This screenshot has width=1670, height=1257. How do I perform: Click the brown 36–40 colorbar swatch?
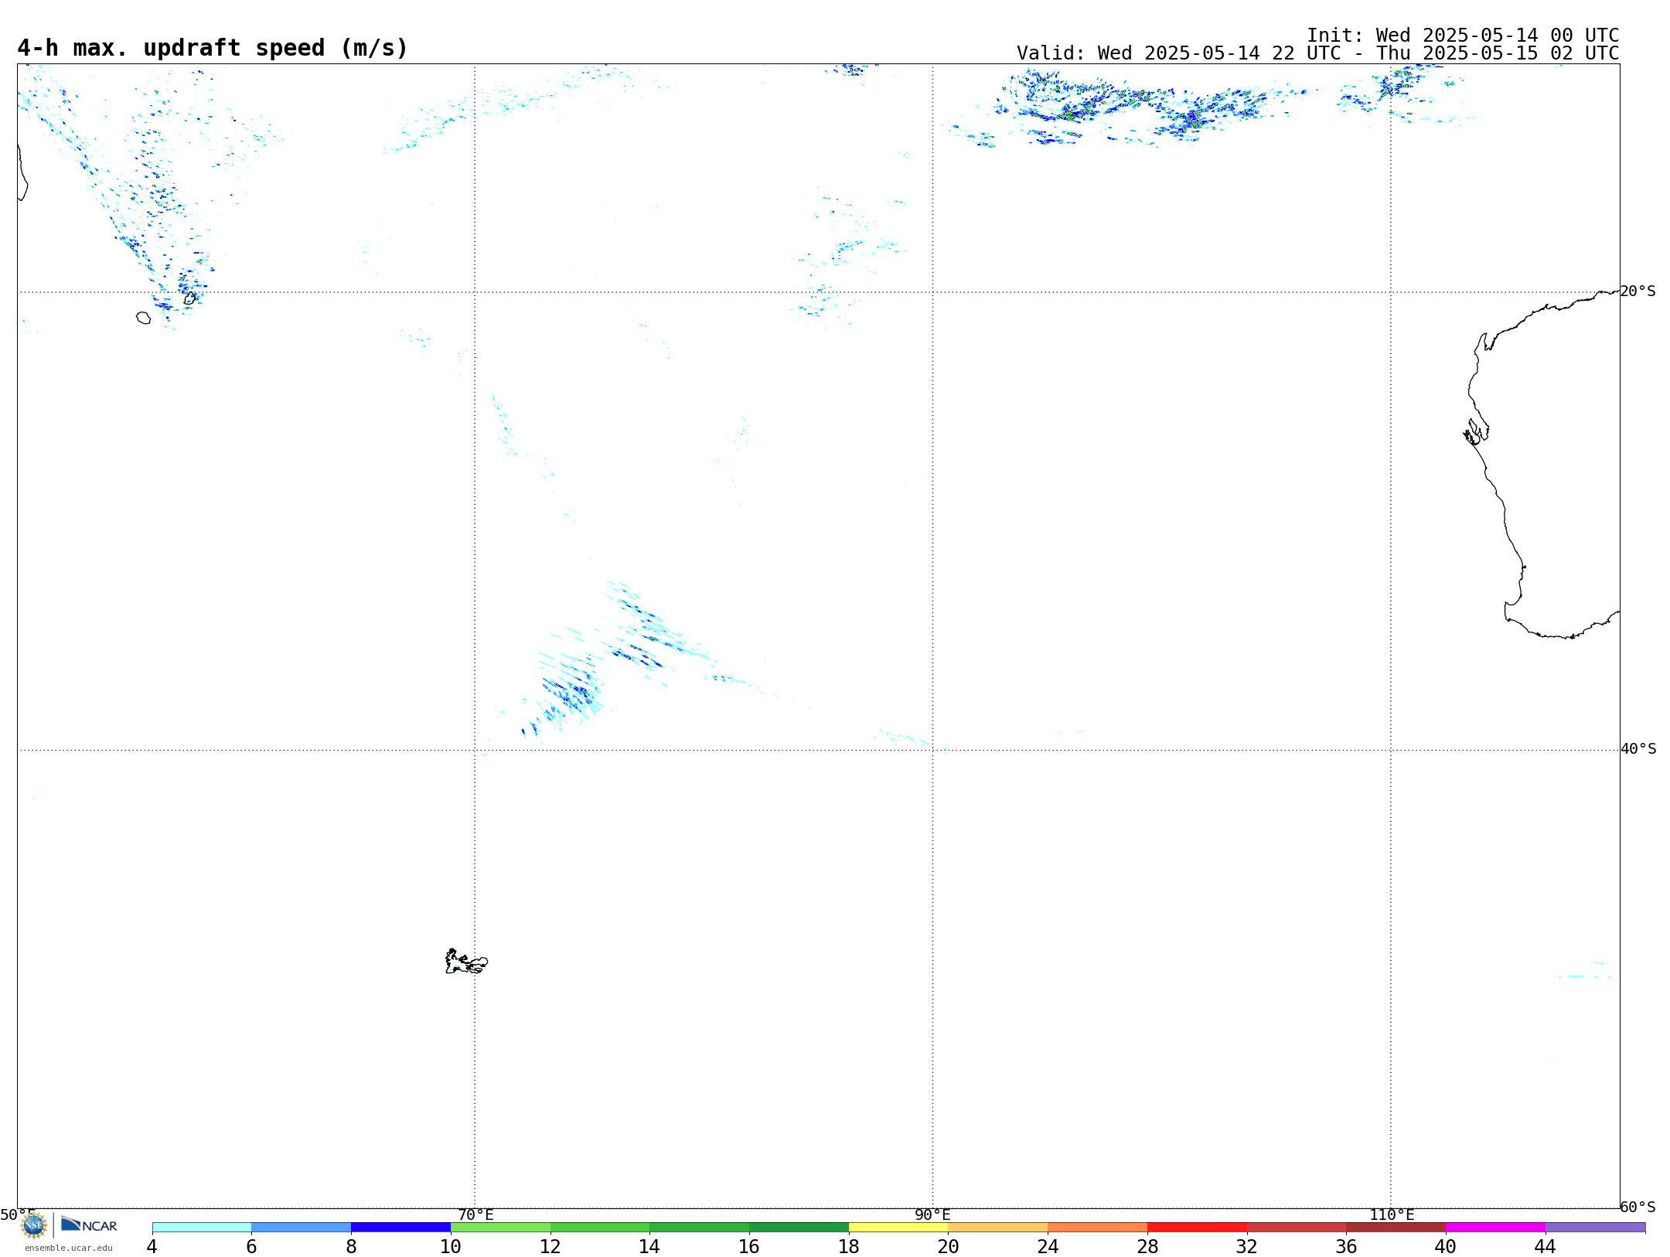[1396, 1228]
